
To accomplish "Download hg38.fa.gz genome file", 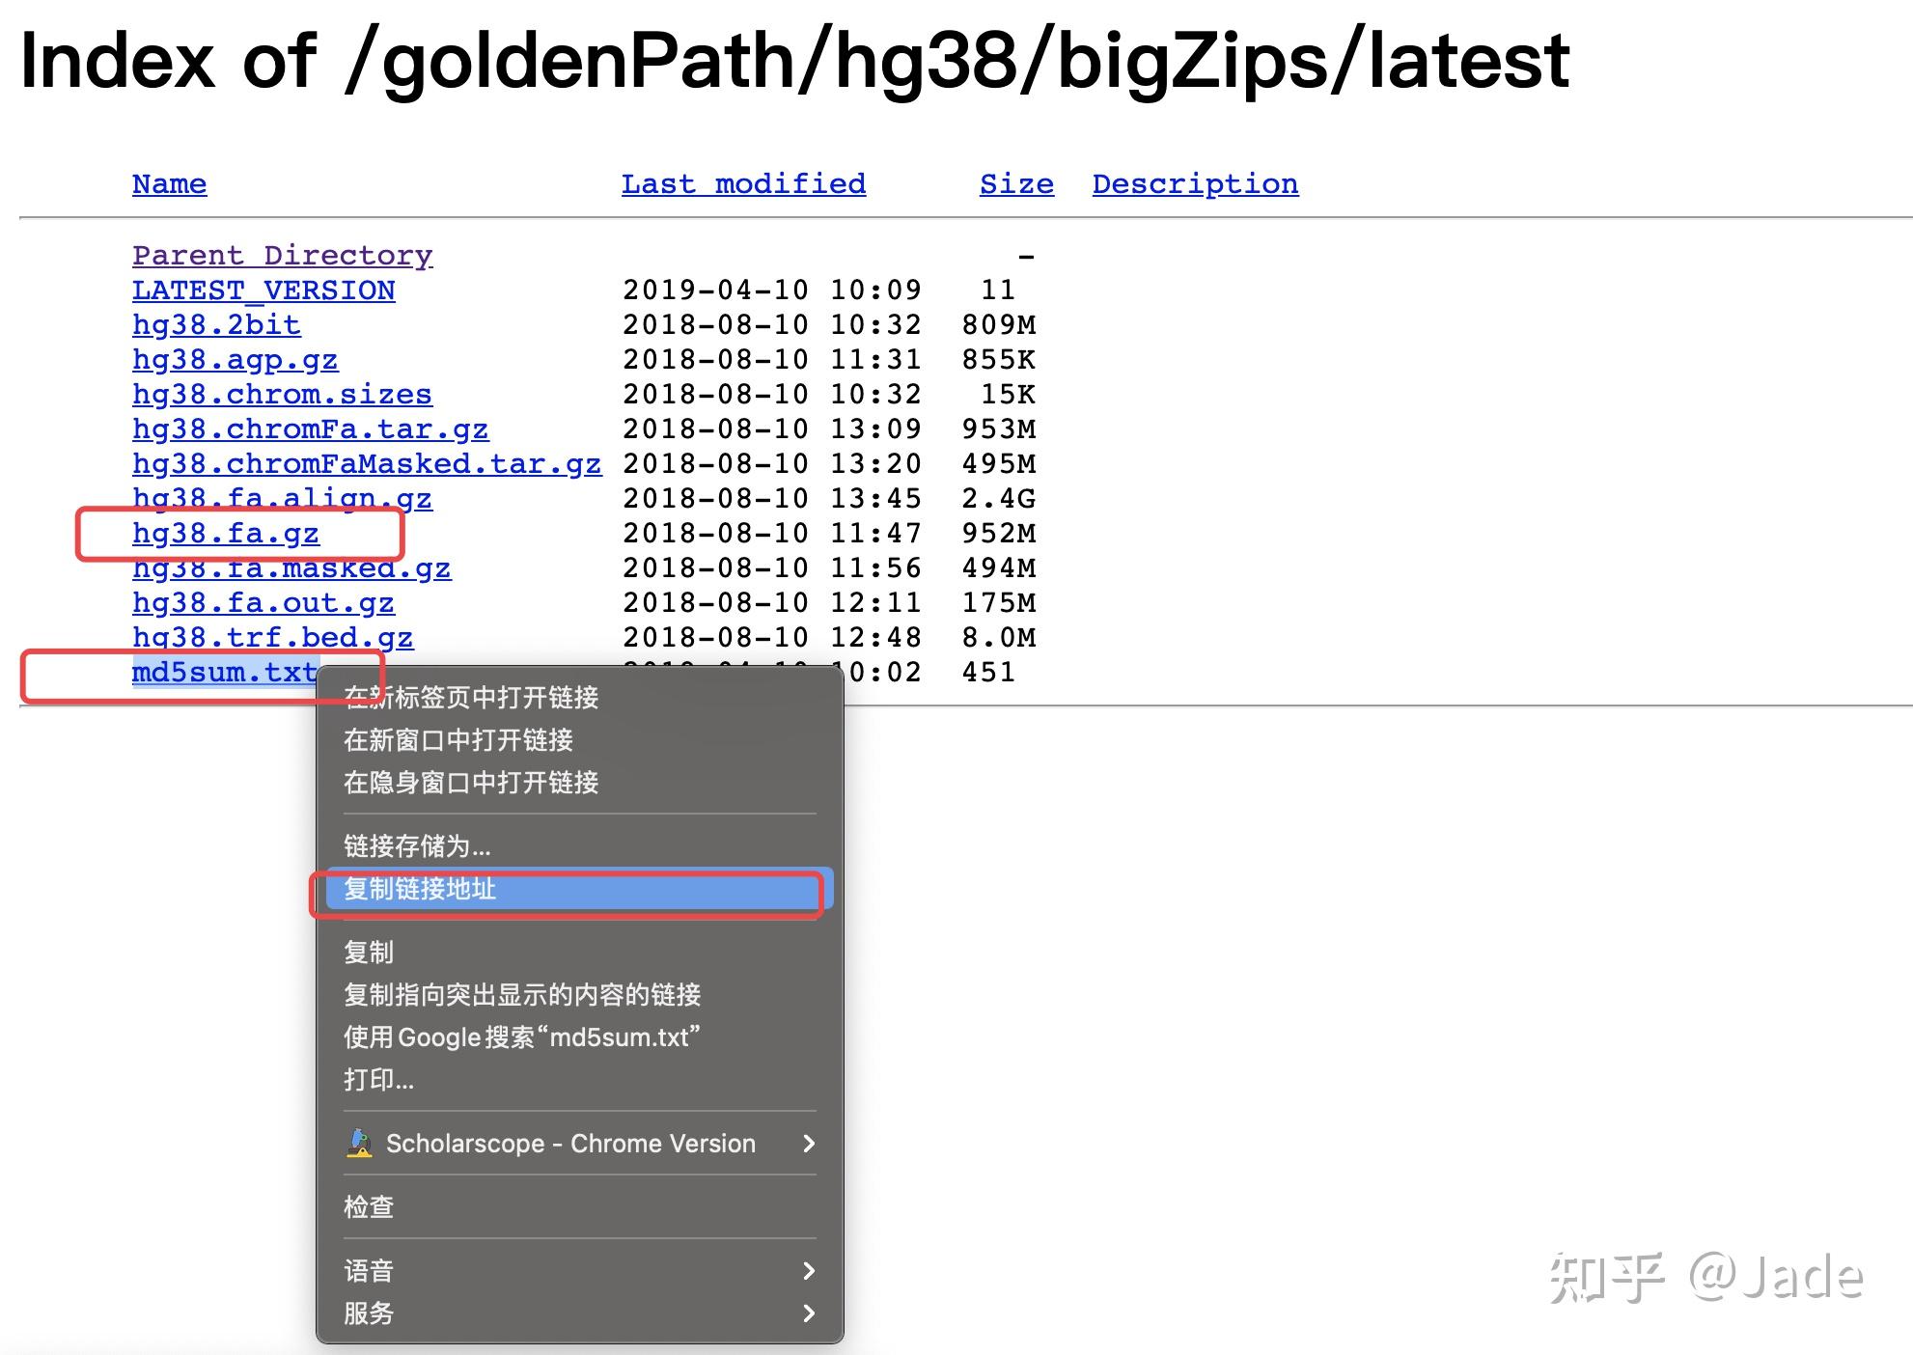I will (227, 534).
